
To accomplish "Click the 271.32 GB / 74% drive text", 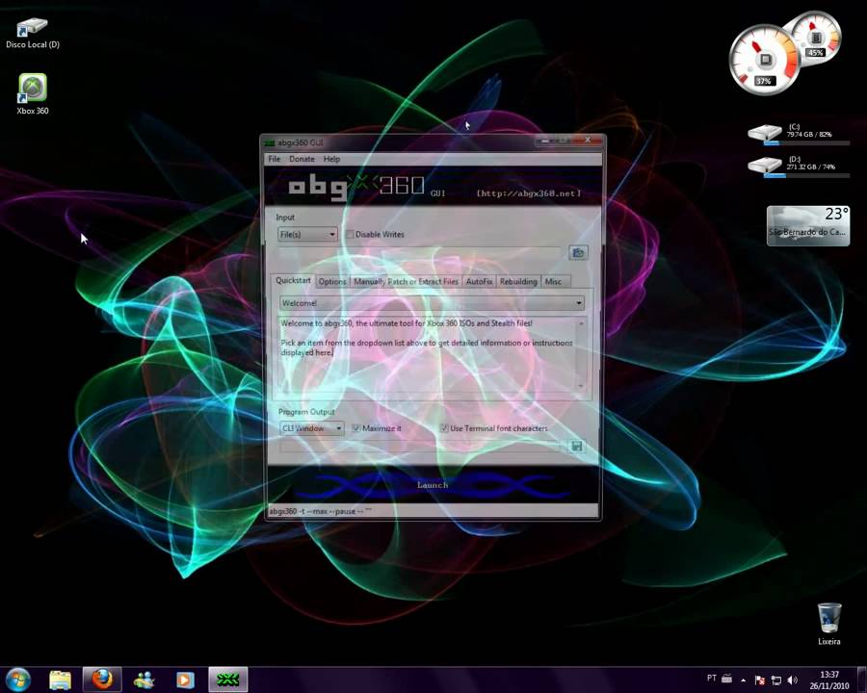I will click(x=811, y=167).
